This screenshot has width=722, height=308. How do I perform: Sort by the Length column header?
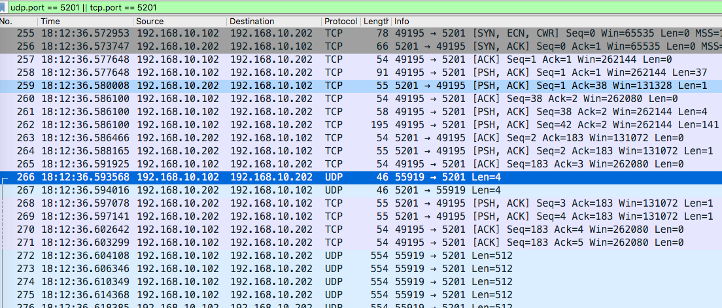[376, 21]
